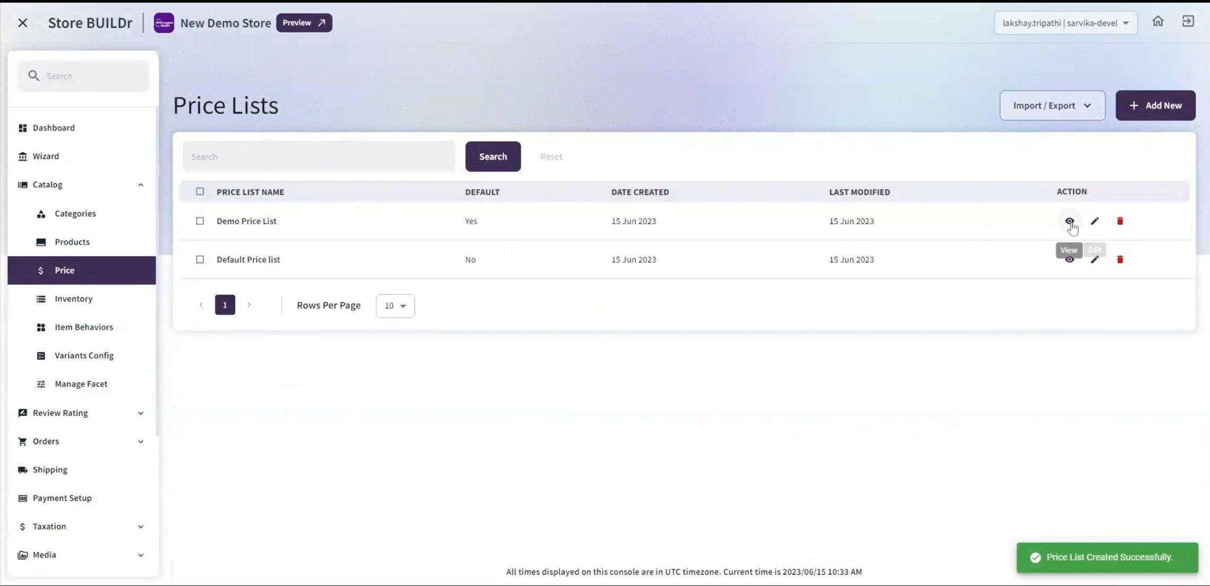The image size is (1210, 586).
Task: Open Manage Facet from the sidebar
Action: click(x=81, y=383)
